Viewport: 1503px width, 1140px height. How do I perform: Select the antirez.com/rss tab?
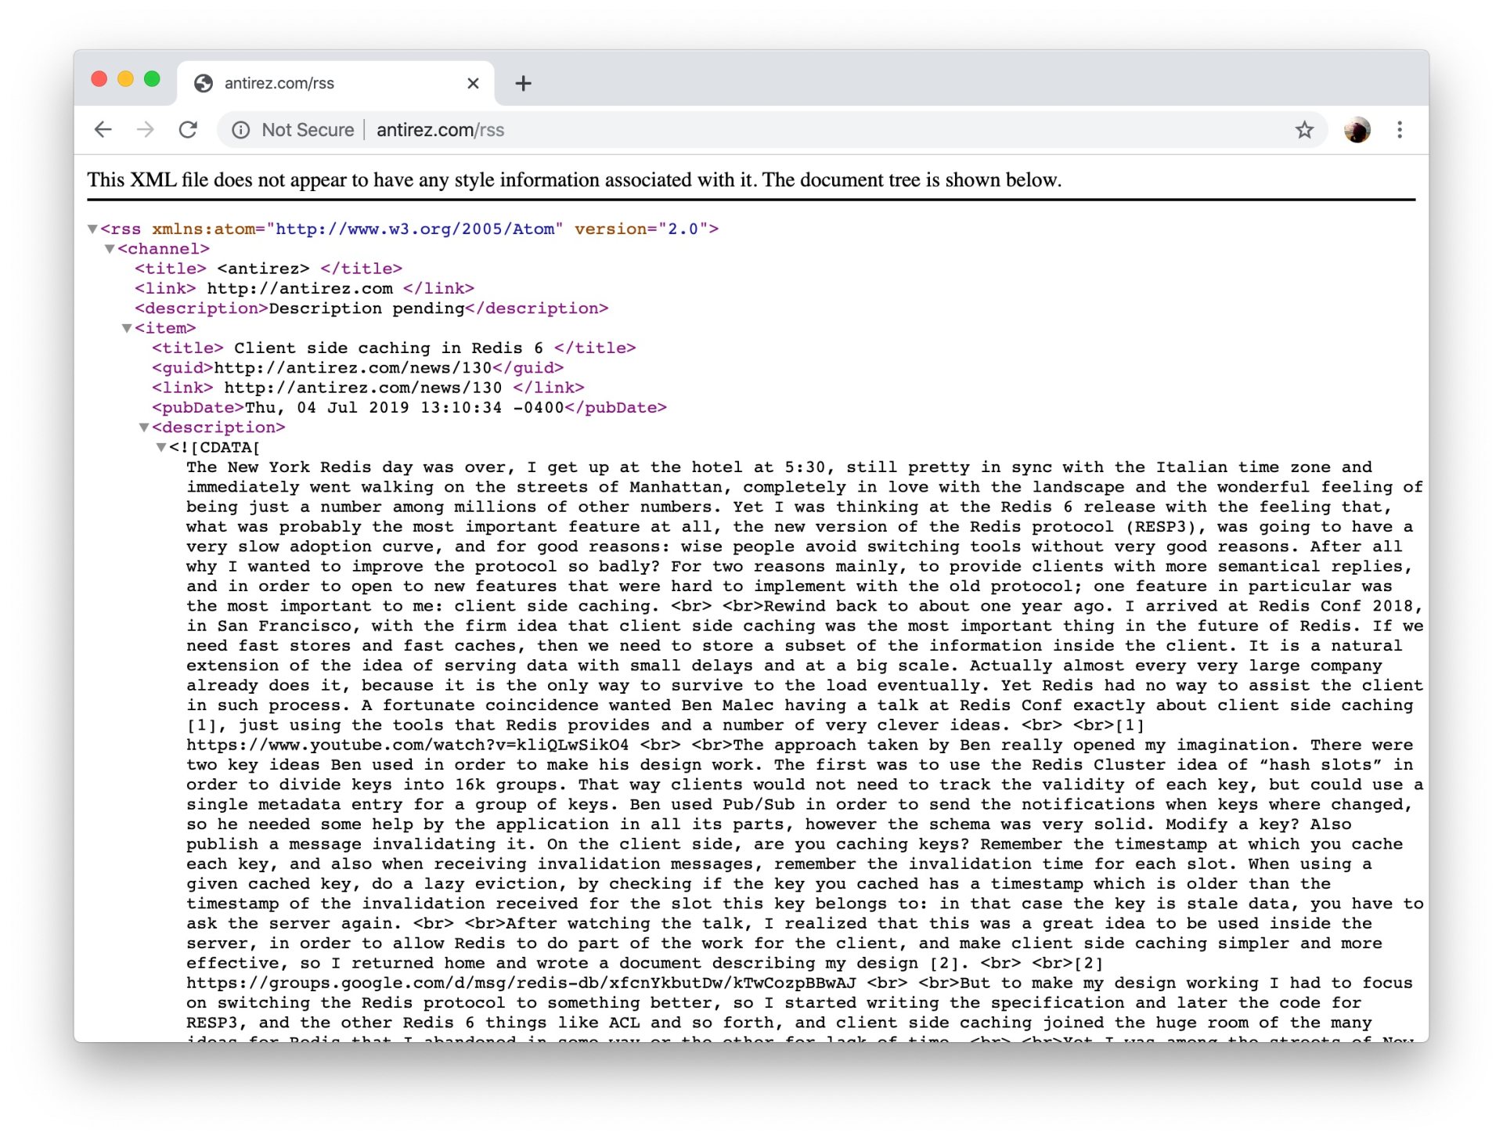337,83
